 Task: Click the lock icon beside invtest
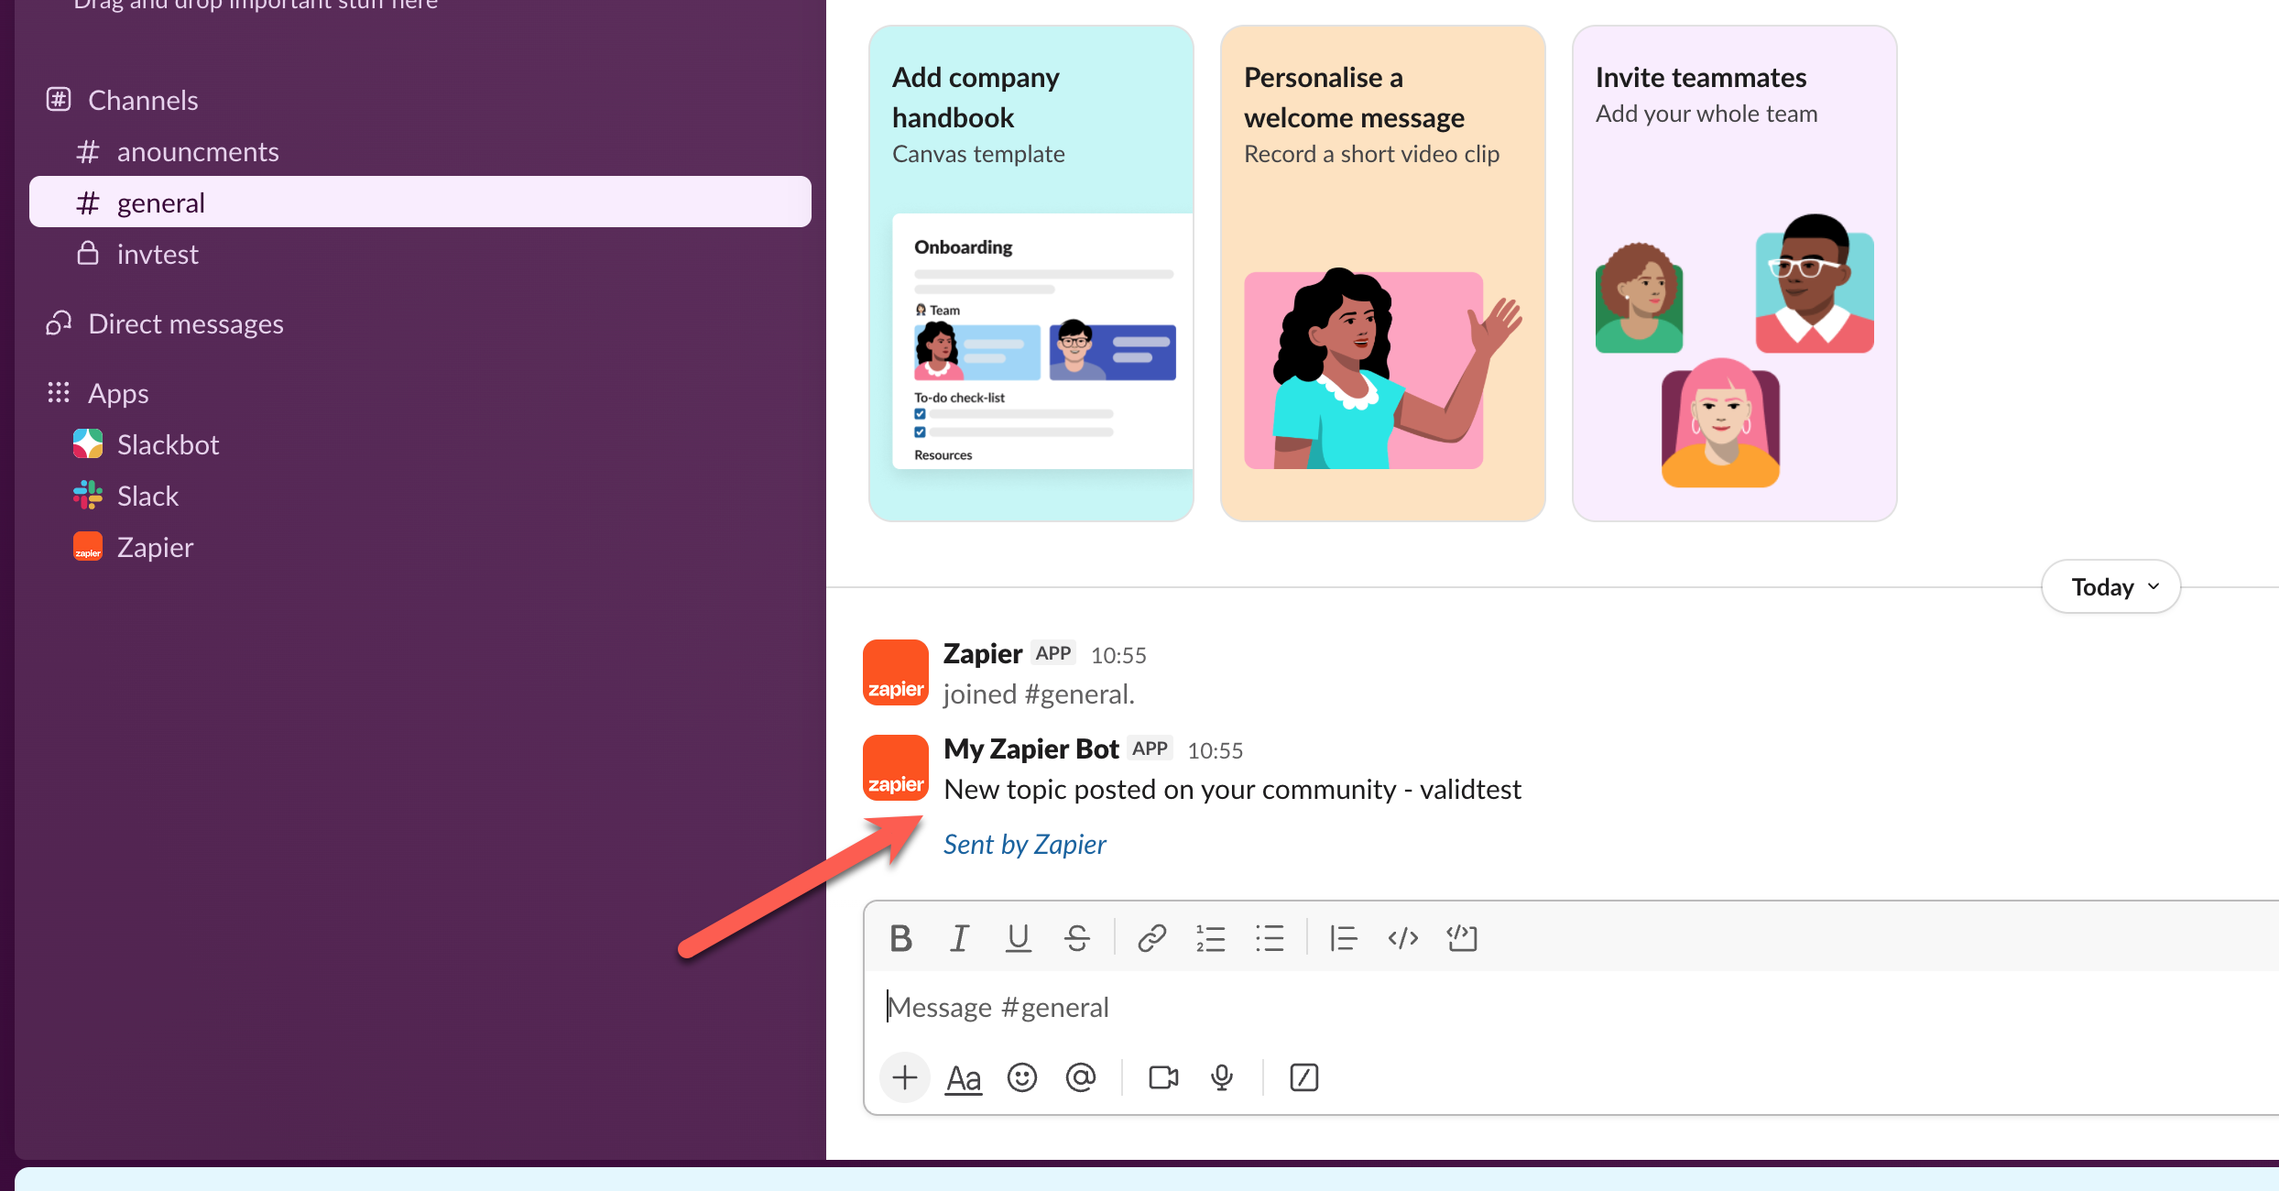(x=88, y=253)
